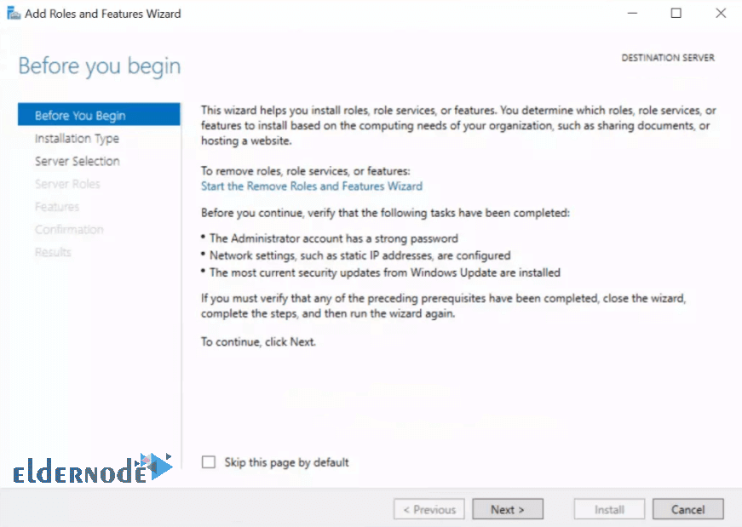Click the wizard icon in the title bar
The image size is (742, 527).
pyautogui.click(x=14, y=14)
